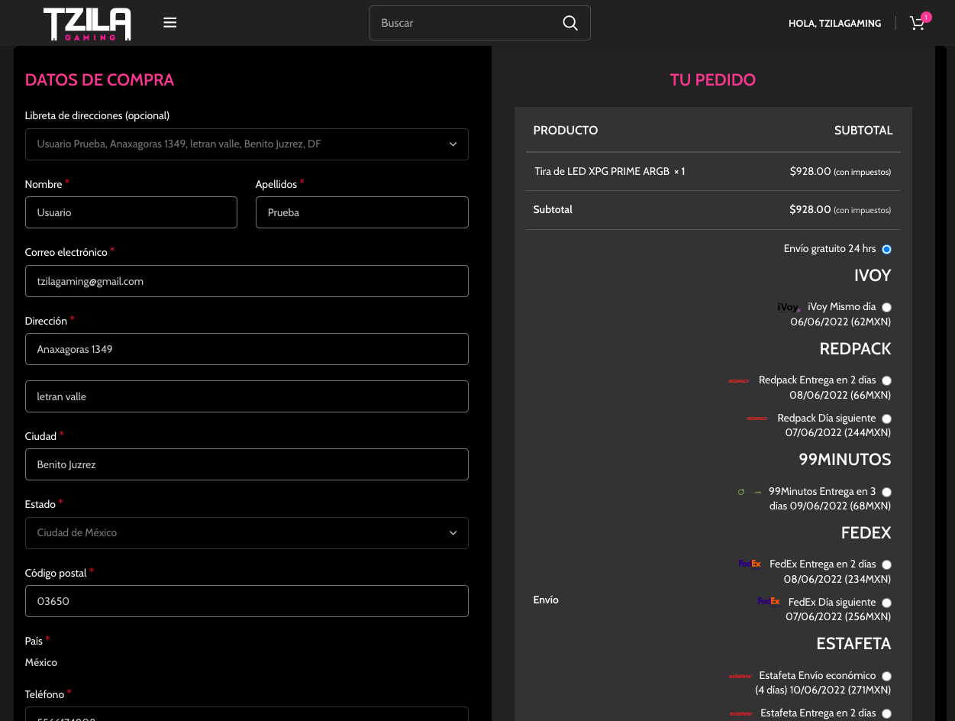Screen dimensions: 955x721
Task: Click the Tzila Gaming logo
Action: (87, 24)
